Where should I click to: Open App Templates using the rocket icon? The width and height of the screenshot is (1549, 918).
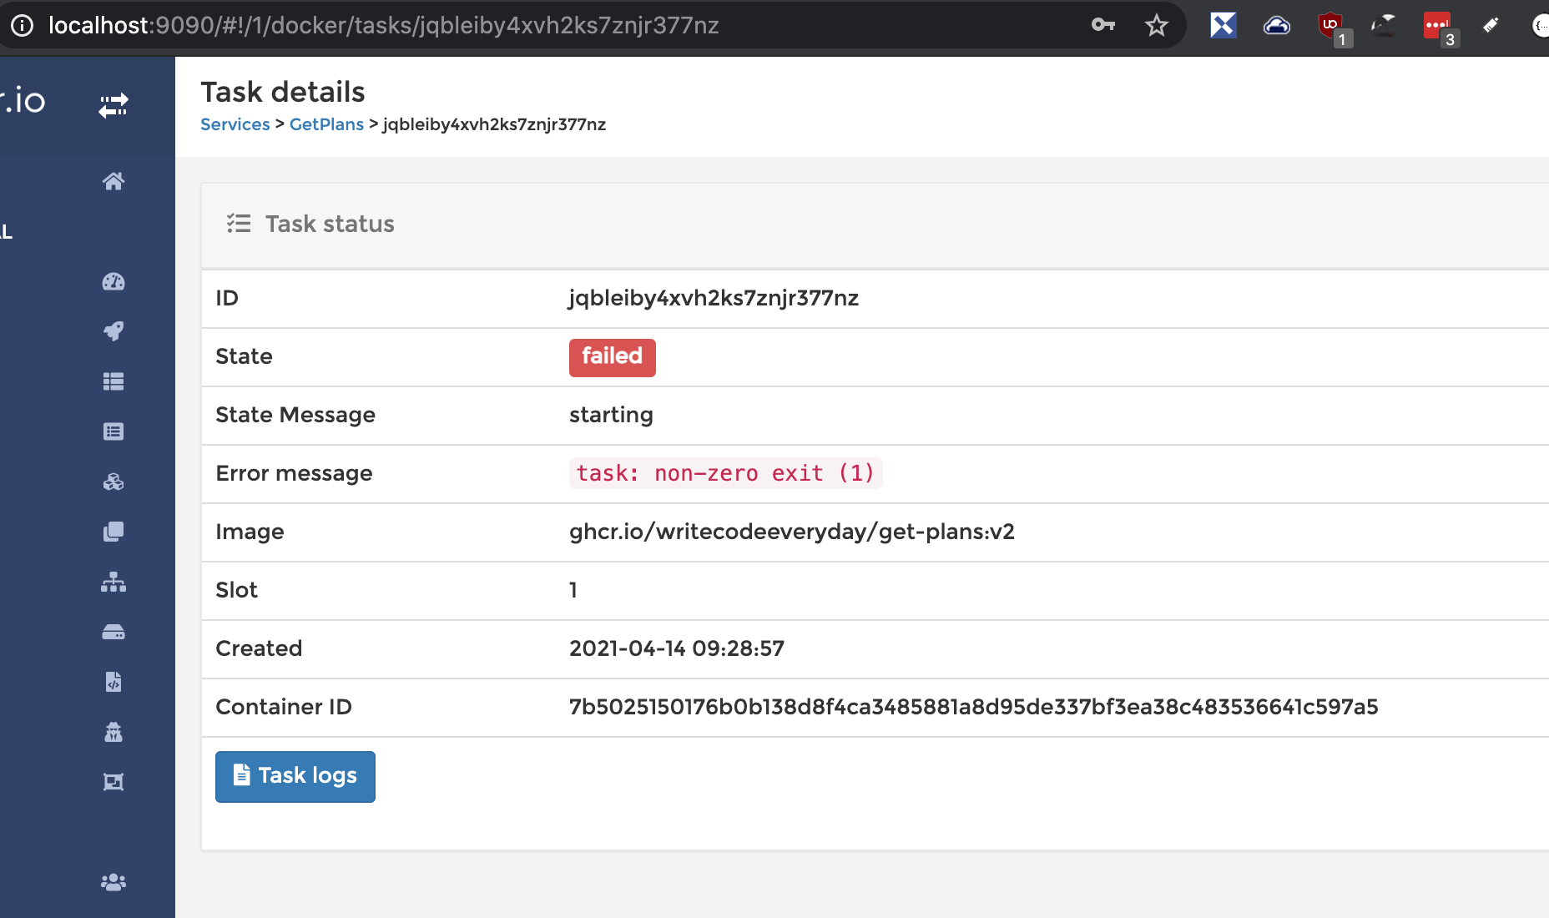pyautogui.click(x=113, y=331)
